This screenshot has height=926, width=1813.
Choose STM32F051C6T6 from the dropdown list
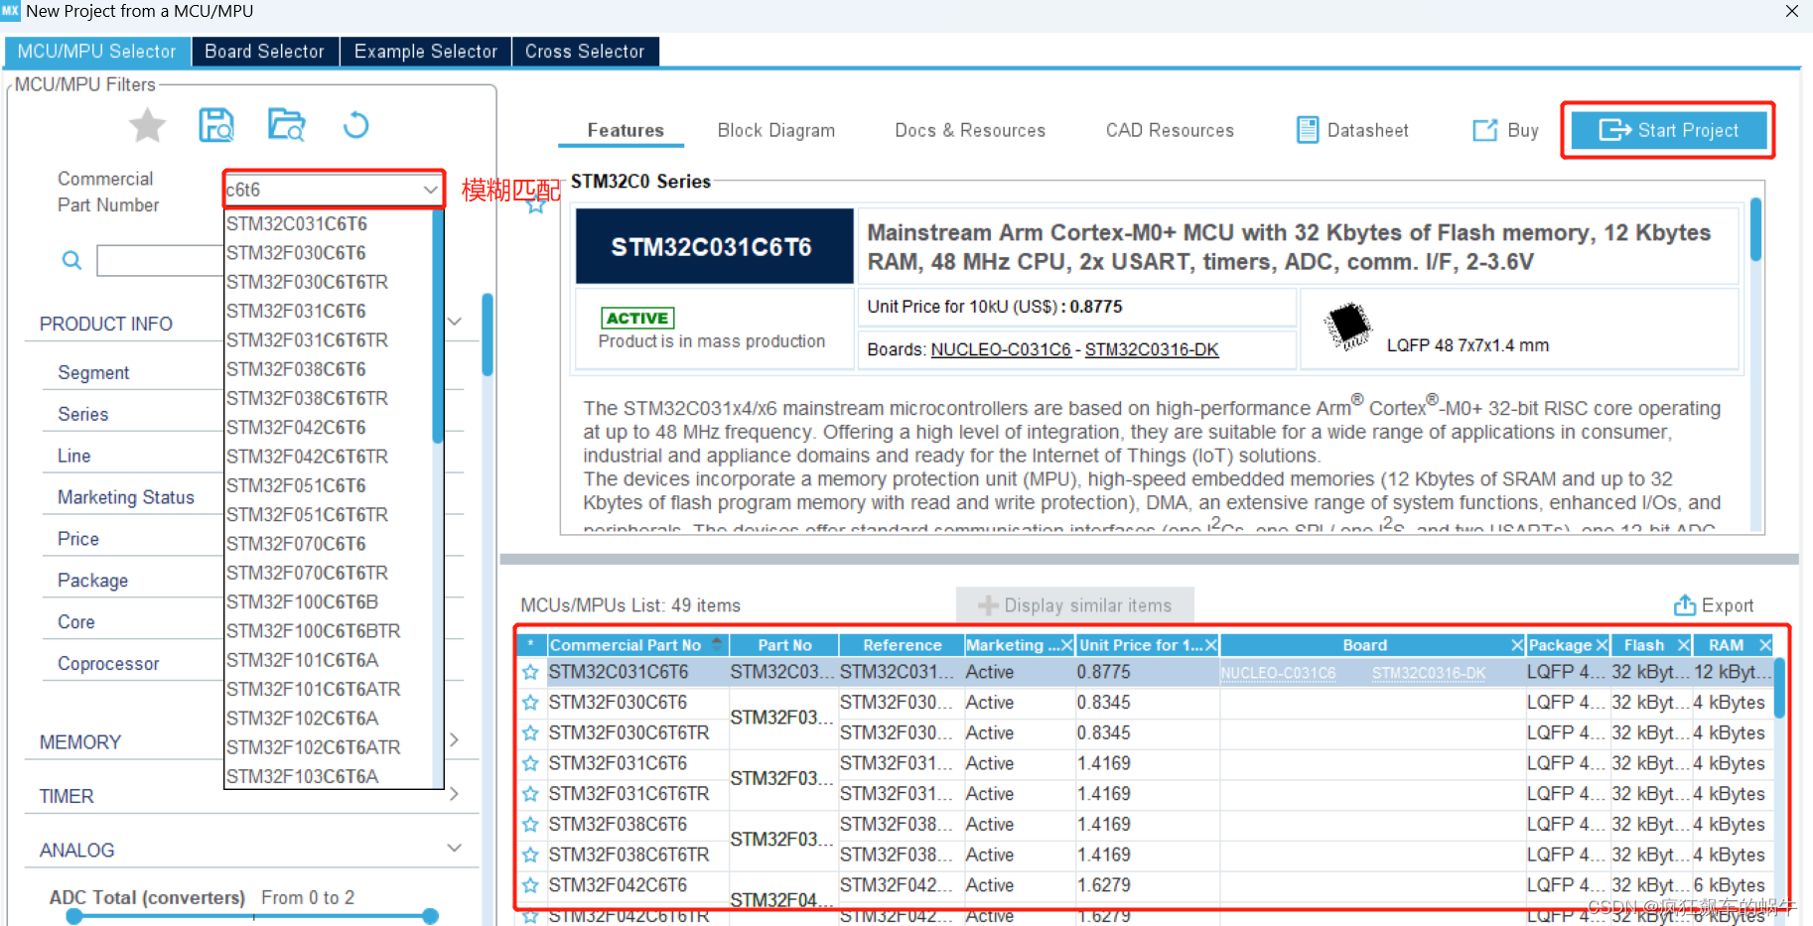[x=297, y=485]
